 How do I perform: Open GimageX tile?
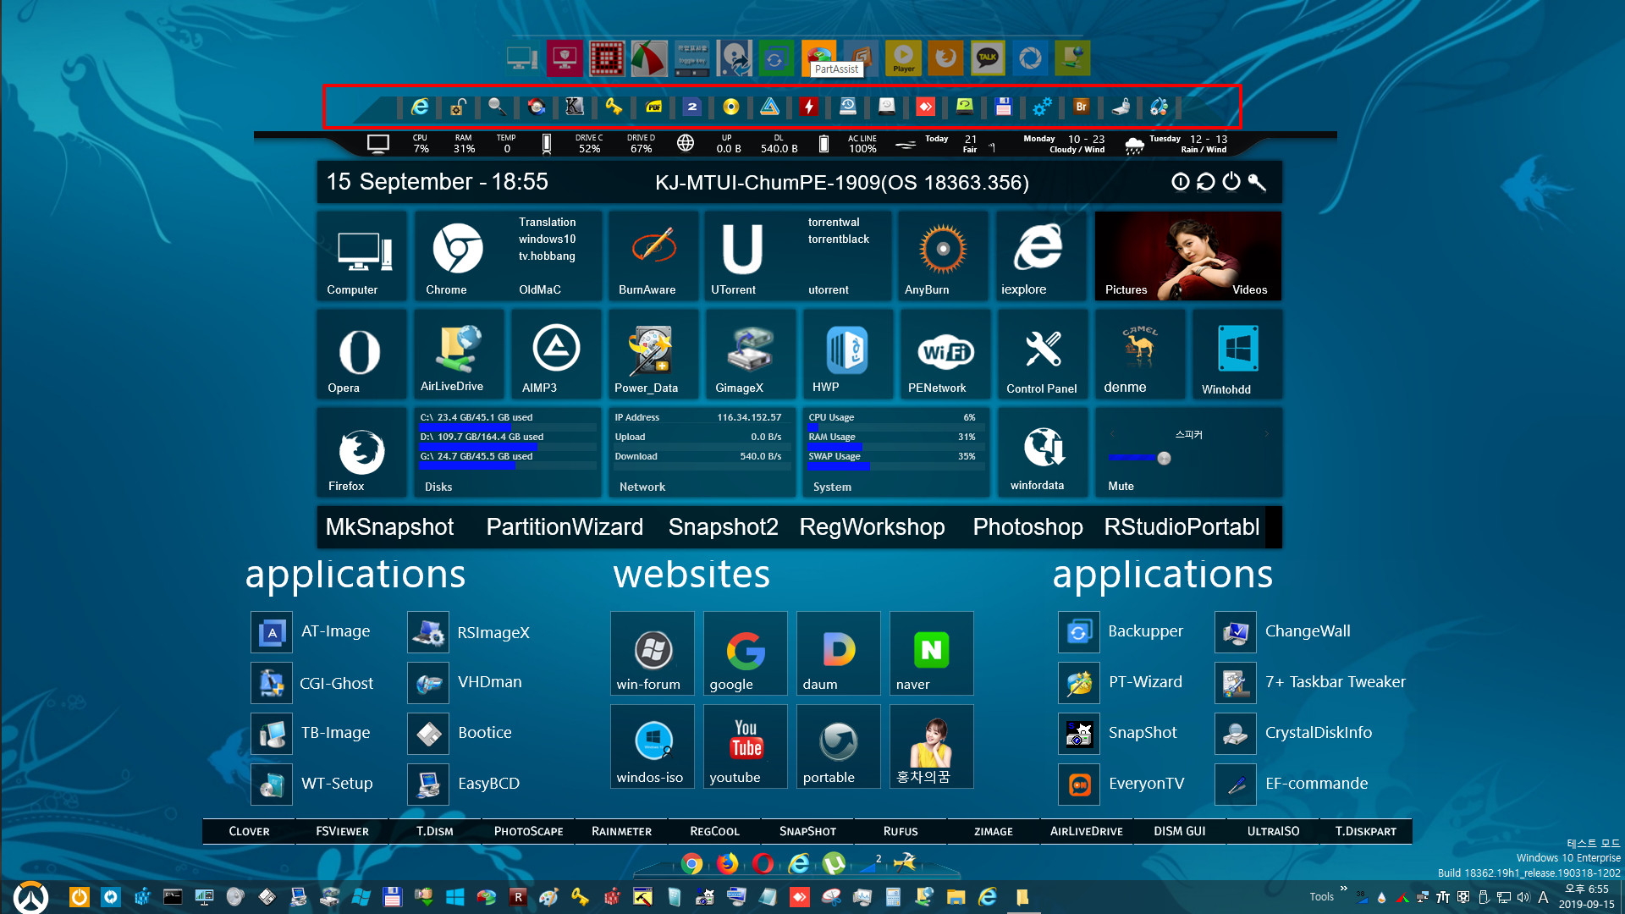tap(750, 354)
